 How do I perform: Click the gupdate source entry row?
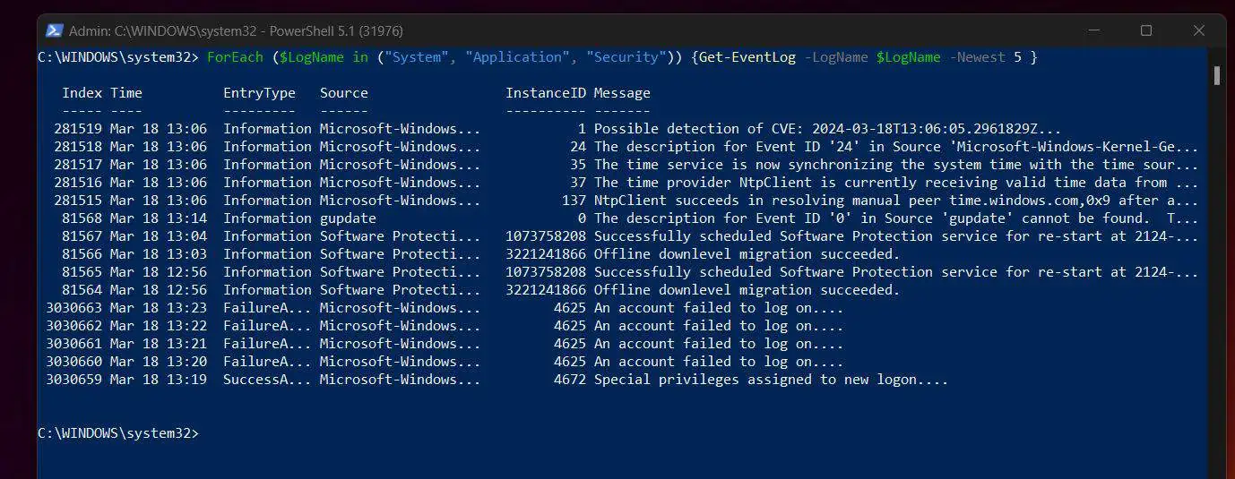618,218
